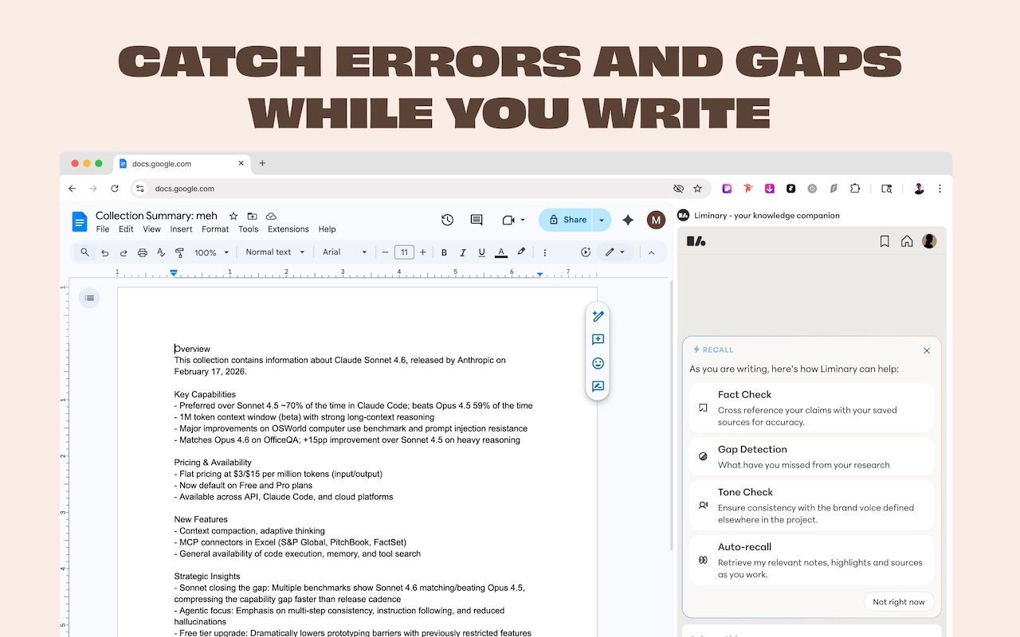This screenshot has height=637, width=1020.
Task: Open the Edit menu
Action: [x=126, y=229]
